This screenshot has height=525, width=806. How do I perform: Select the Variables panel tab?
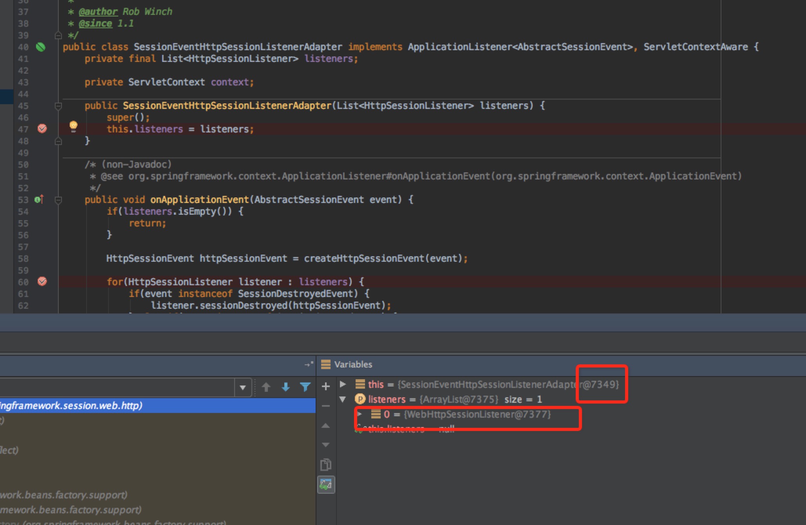coord(352,364)
